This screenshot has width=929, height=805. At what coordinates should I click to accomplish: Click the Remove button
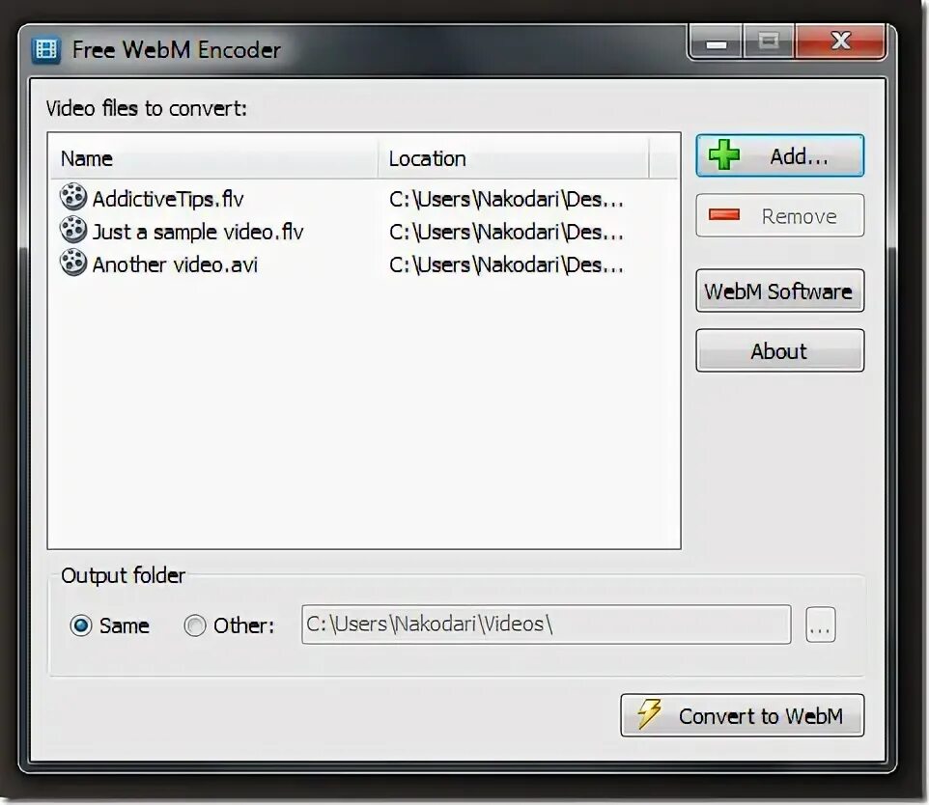click(x=779, y=215)
